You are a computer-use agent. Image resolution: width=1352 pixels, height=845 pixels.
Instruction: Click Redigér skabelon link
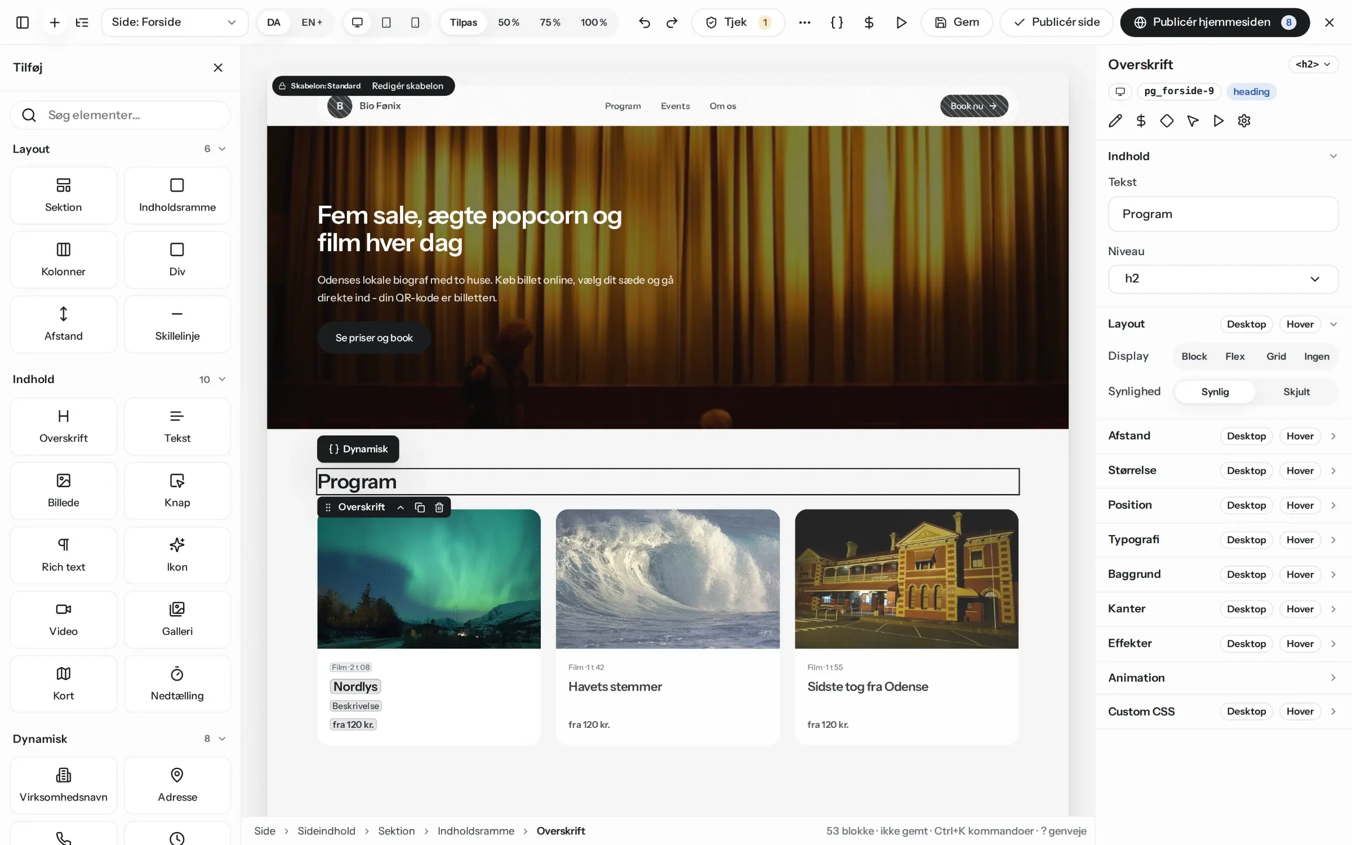407,86
